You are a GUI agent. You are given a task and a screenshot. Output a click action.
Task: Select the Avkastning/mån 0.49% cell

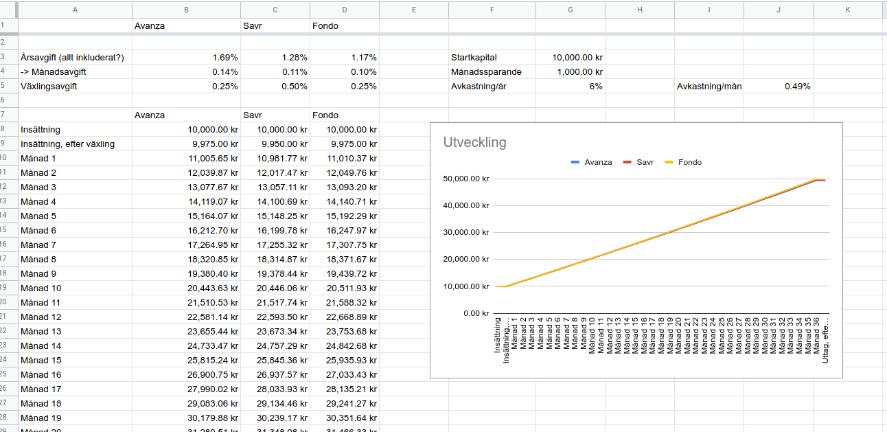click(x=778, y=87)
